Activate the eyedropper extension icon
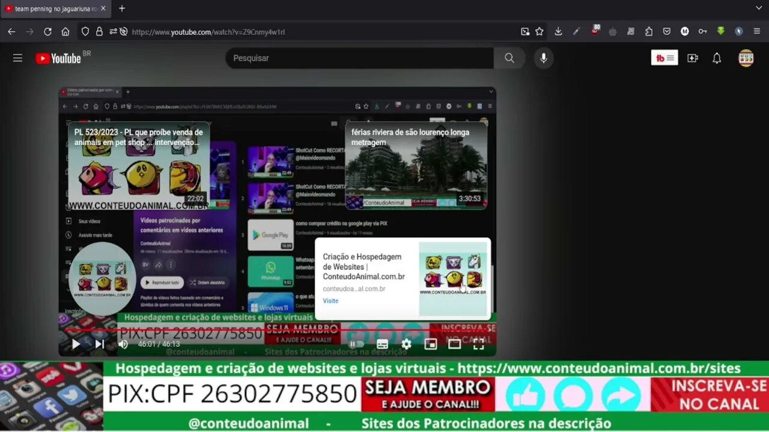Image resolution: width=769 pixels, height=432 pixels. 576,32
